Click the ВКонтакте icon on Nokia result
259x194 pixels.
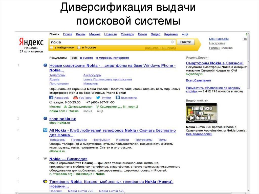pos(118,98)
